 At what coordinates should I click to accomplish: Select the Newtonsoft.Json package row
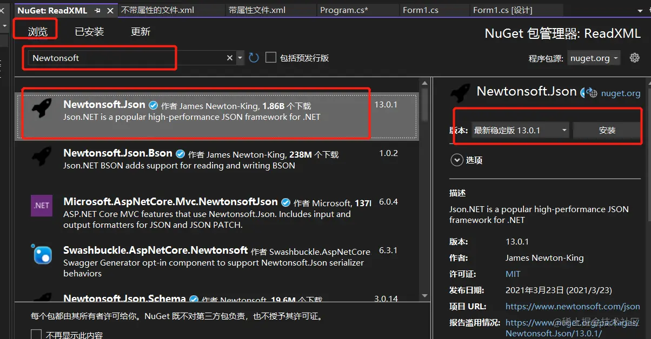pyautogui.click(x=217, y=117)
